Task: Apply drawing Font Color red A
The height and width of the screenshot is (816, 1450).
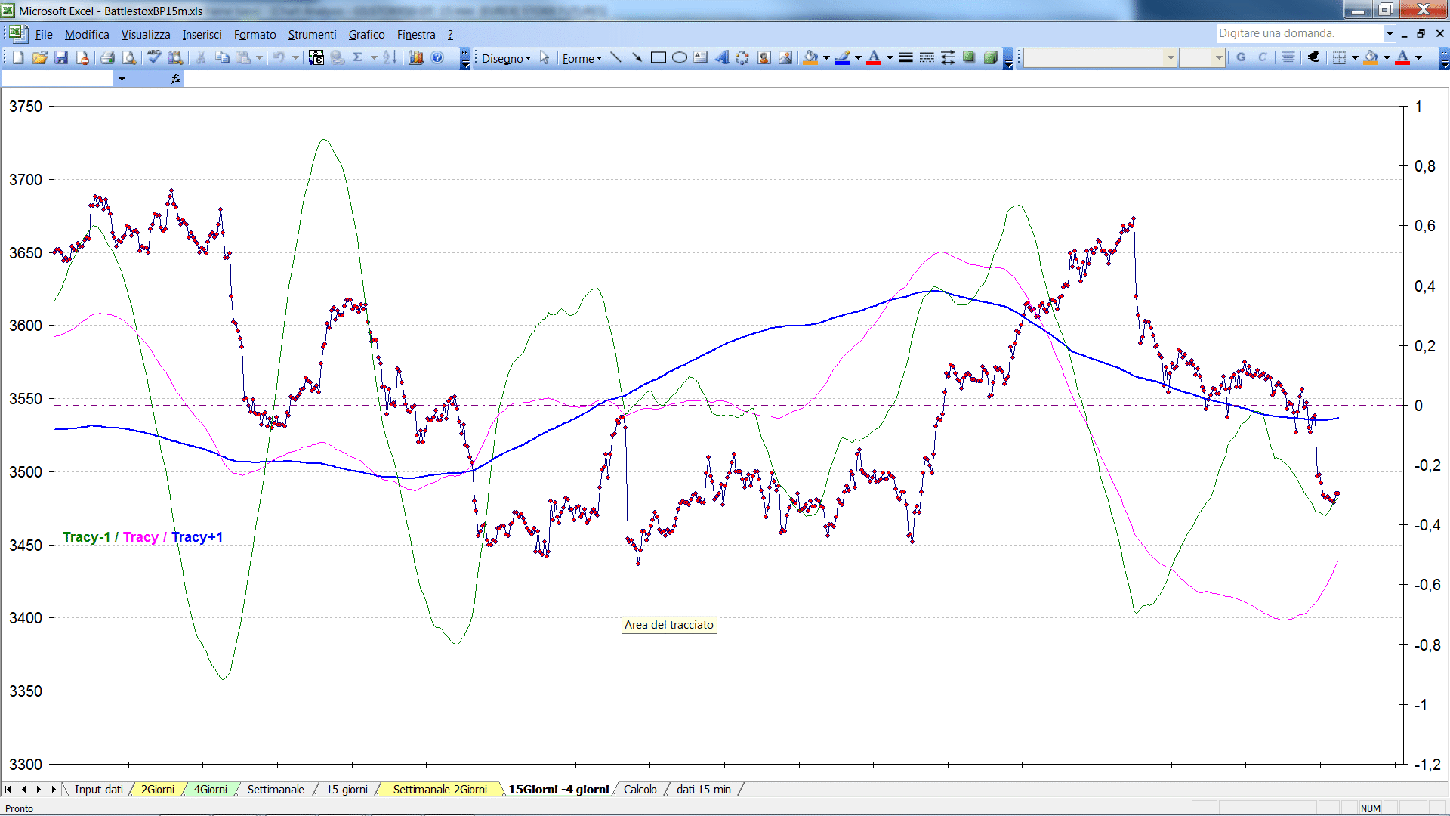Action: pyautogui.click(x=874, y=57)
